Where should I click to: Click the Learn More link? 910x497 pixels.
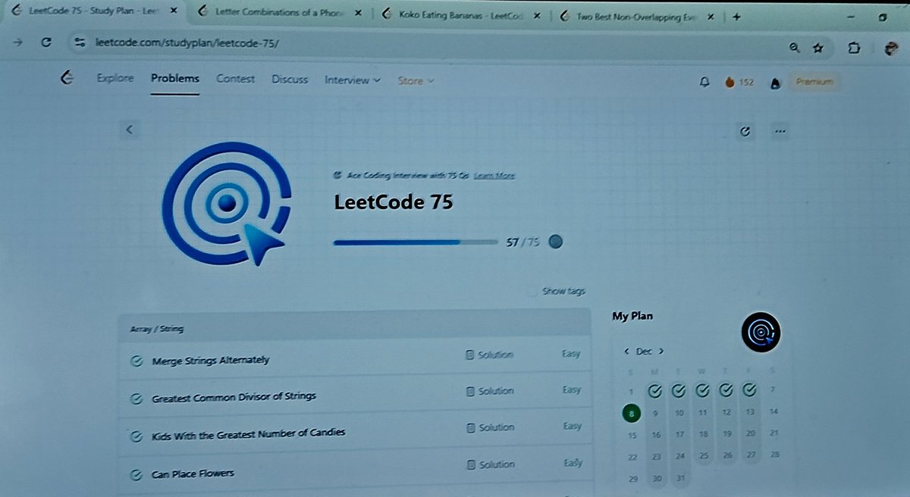tap(494, 176)
